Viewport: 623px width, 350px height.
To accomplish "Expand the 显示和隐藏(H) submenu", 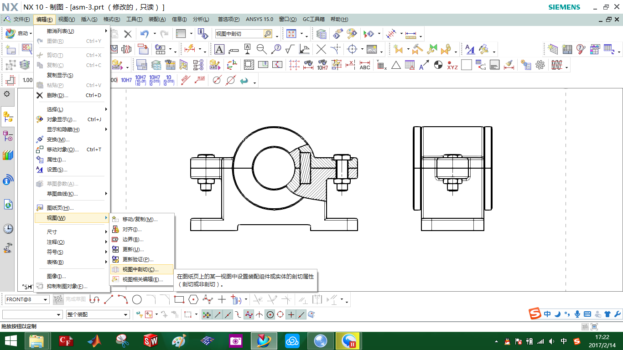I will click(72, 129).
